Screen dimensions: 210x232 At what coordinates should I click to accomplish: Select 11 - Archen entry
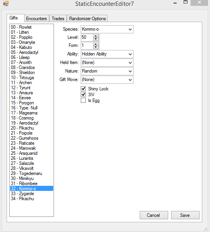click(31, 83)
